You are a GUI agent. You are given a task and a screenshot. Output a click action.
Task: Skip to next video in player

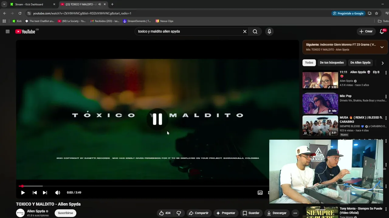point(45,193)
